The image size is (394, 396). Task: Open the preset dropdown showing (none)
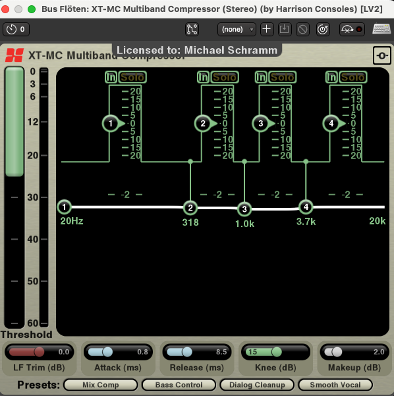pos(237,29)
